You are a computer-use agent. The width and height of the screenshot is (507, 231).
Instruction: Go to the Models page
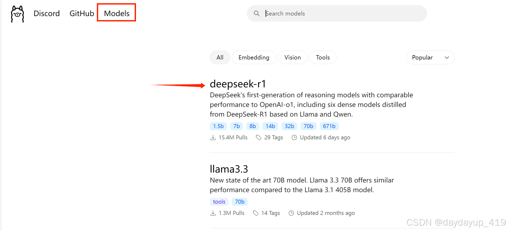tap(117, 13)
